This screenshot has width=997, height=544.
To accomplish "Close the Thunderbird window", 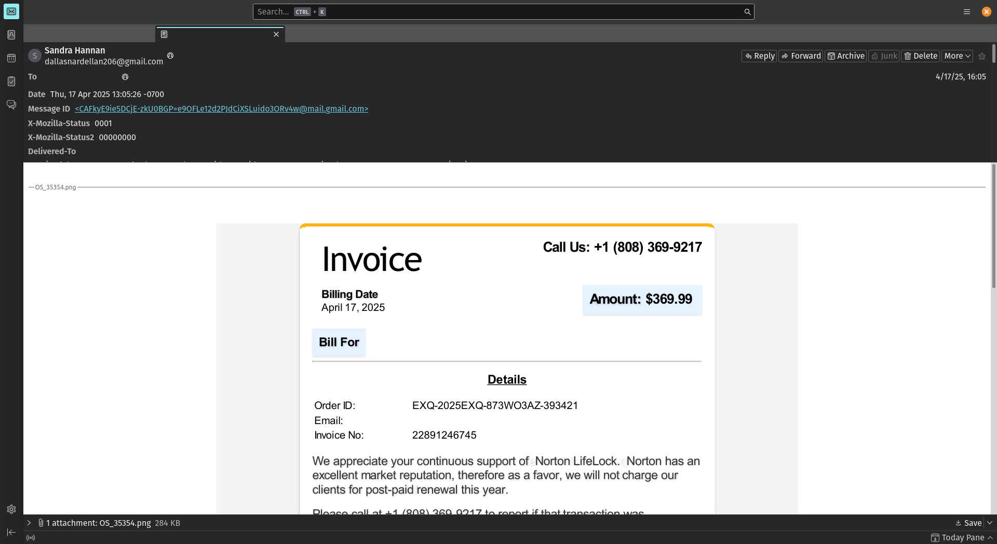I will click(x=986, y=11).
